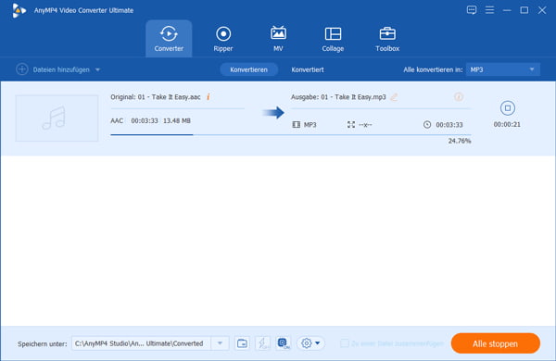556x361 pixels.
Task: Click the Alle stoppen button
Action: pyautogui.click(x=496, y=343)
